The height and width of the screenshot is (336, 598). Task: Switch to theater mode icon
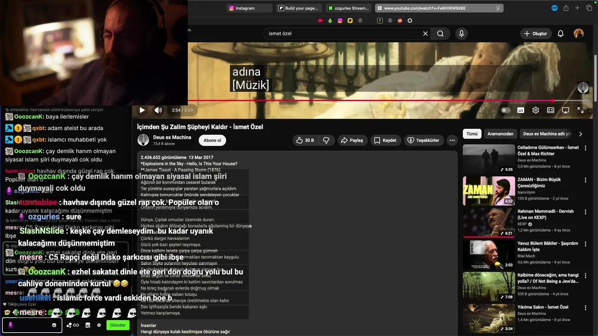[x=550, y=110]
